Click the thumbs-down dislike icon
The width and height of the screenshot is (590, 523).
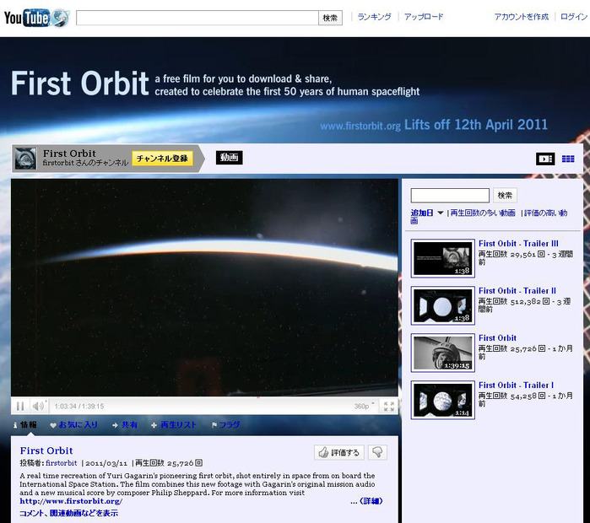click(x=377, y=452)
